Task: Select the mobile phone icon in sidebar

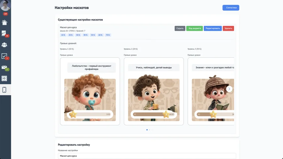Action: [4, 90]
